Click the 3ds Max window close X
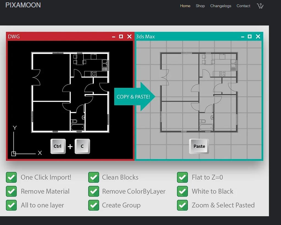The width and height of the screenshot is (281, 225). (258, 36)
